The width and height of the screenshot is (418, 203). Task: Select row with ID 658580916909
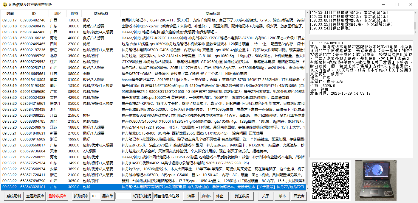pyautogui.click(x=153, y=139)
